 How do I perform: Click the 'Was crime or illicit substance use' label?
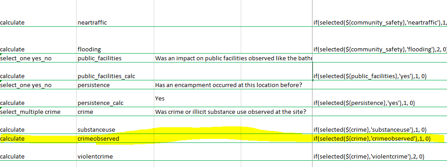(230, 112)
